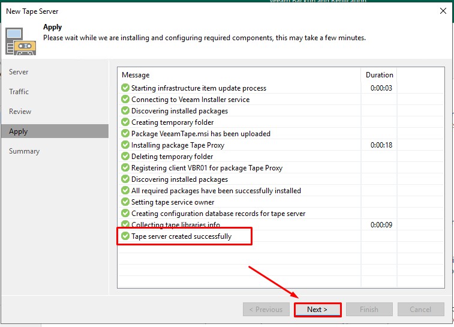The height and width of the screenshot is (327, 454).
Task: Click status icon next to 'Setting tape service owner'
Action: click(x=125, y=202)
